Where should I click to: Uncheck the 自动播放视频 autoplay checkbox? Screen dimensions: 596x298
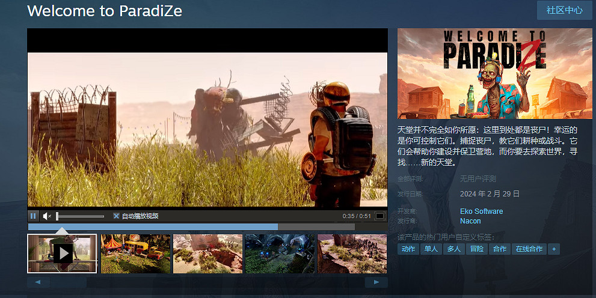[116, 216]
